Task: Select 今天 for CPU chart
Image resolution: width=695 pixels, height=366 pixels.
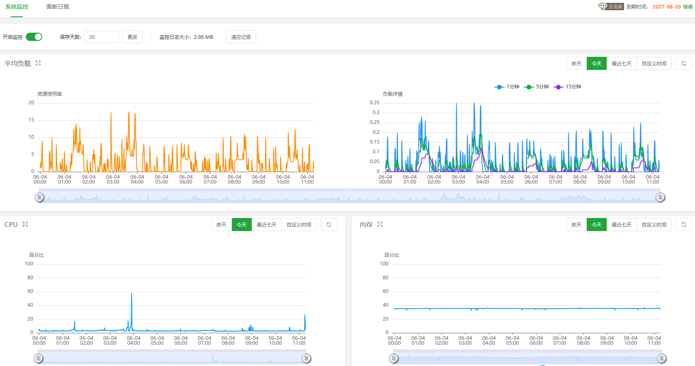Action: 242,225
